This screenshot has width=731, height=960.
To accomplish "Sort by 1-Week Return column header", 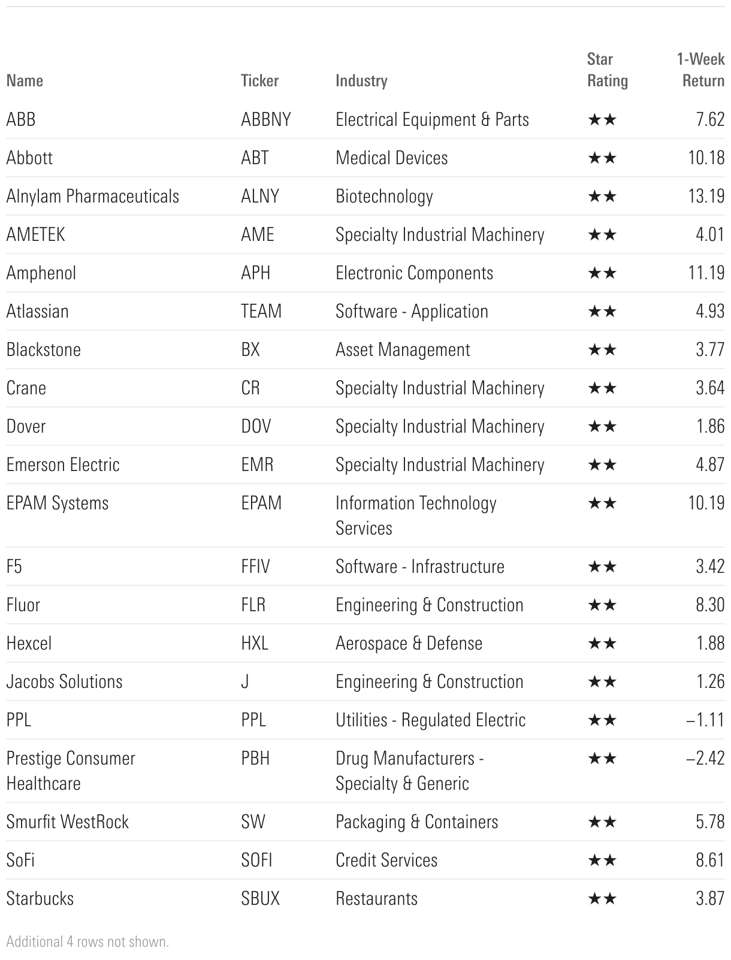I will [x=700, y=70].
